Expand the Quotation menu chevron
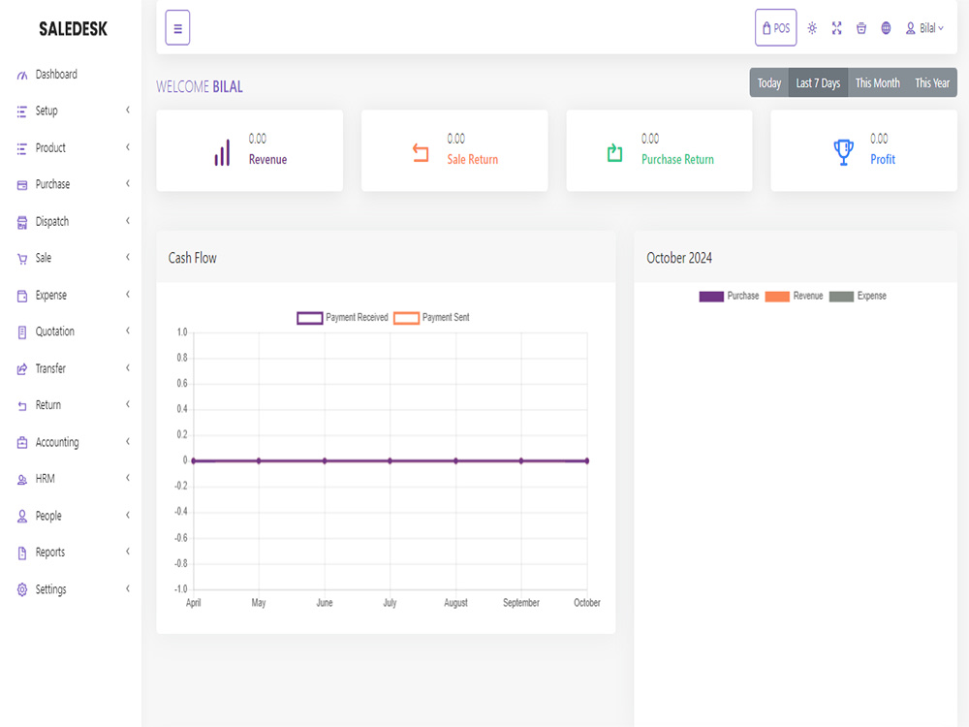 point(128,331)
